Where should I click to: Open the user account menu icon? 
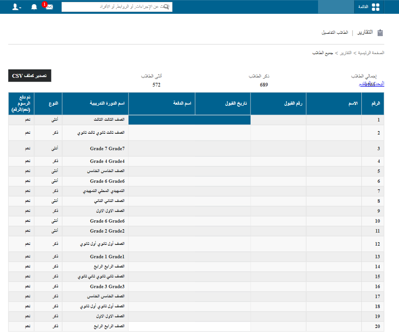click(16, 7)
